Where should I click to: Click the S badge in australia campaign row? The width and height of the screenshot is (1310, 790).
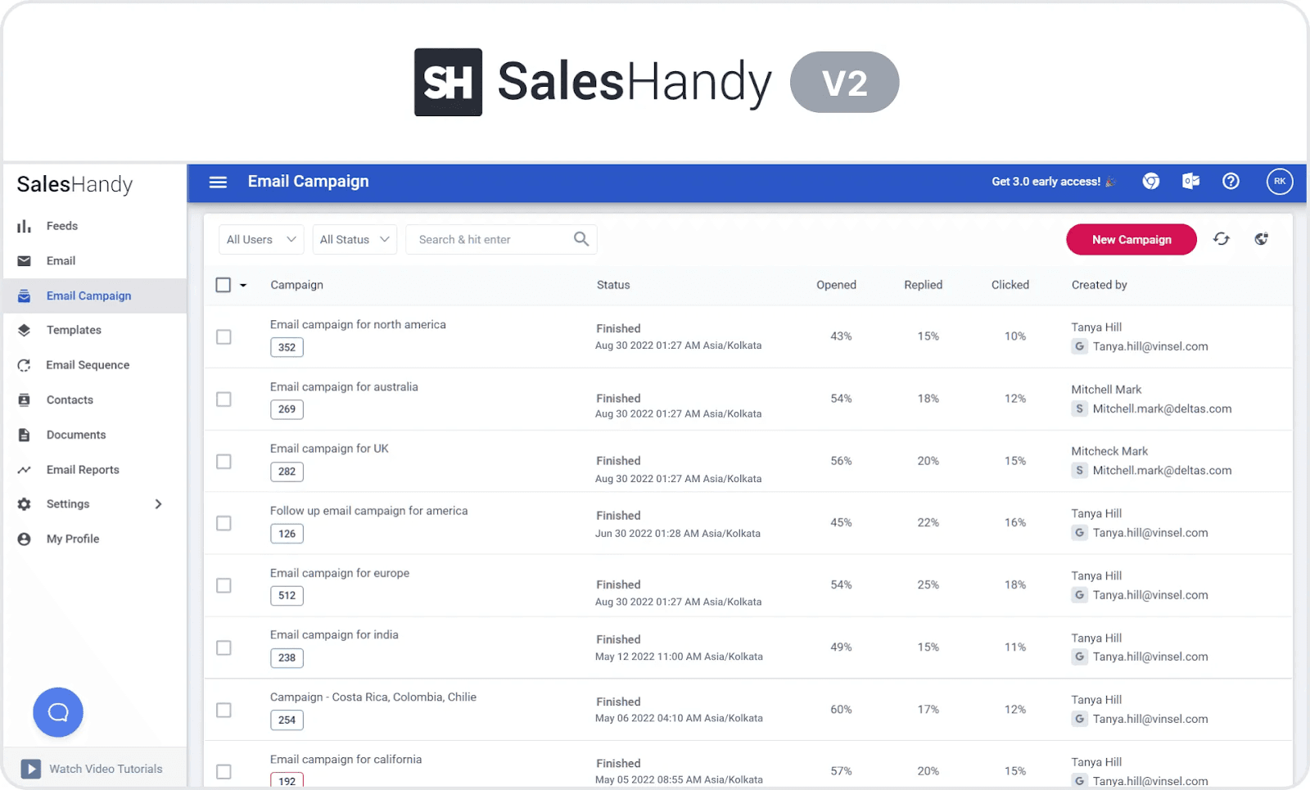point(1080,409)
